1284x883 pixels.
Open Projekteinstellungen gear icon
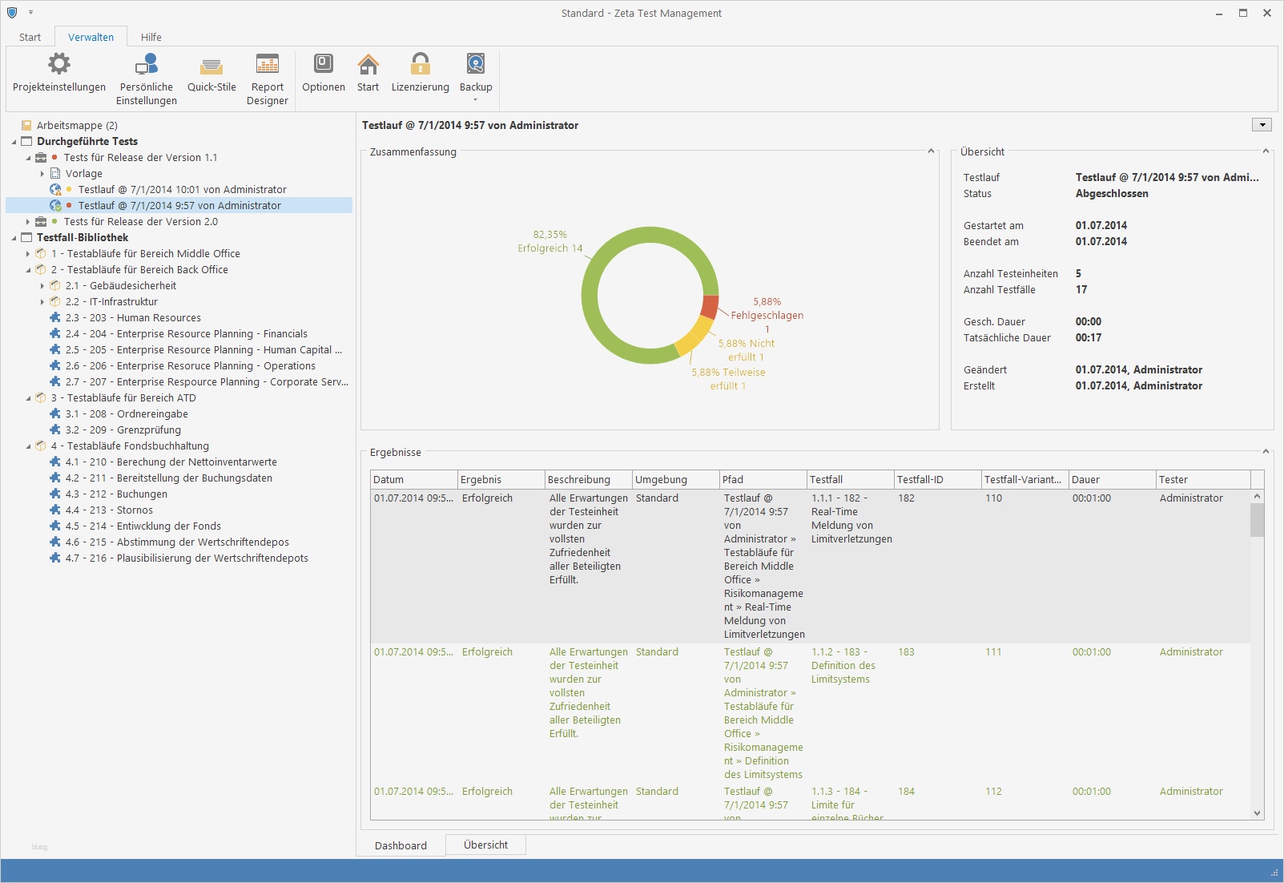[x=59, y=64]
